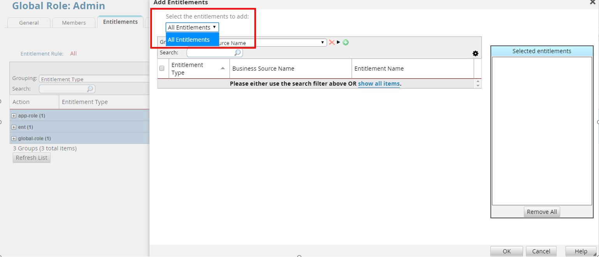Sort by the Entitlement Type column arrow
The height and width of the screenshot is (257, 599).
point(223,68)
